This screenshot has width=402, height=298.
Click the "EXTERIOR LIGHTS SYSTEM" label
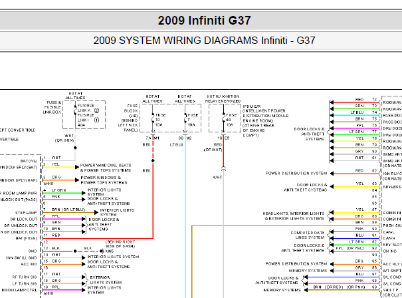point(106,280)
